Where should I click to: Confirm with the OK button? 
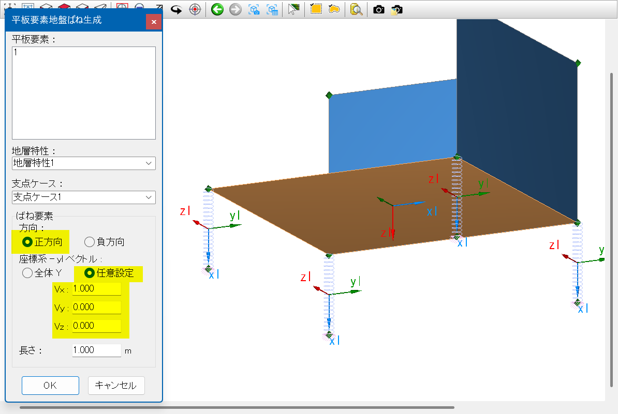click(50, 385)
